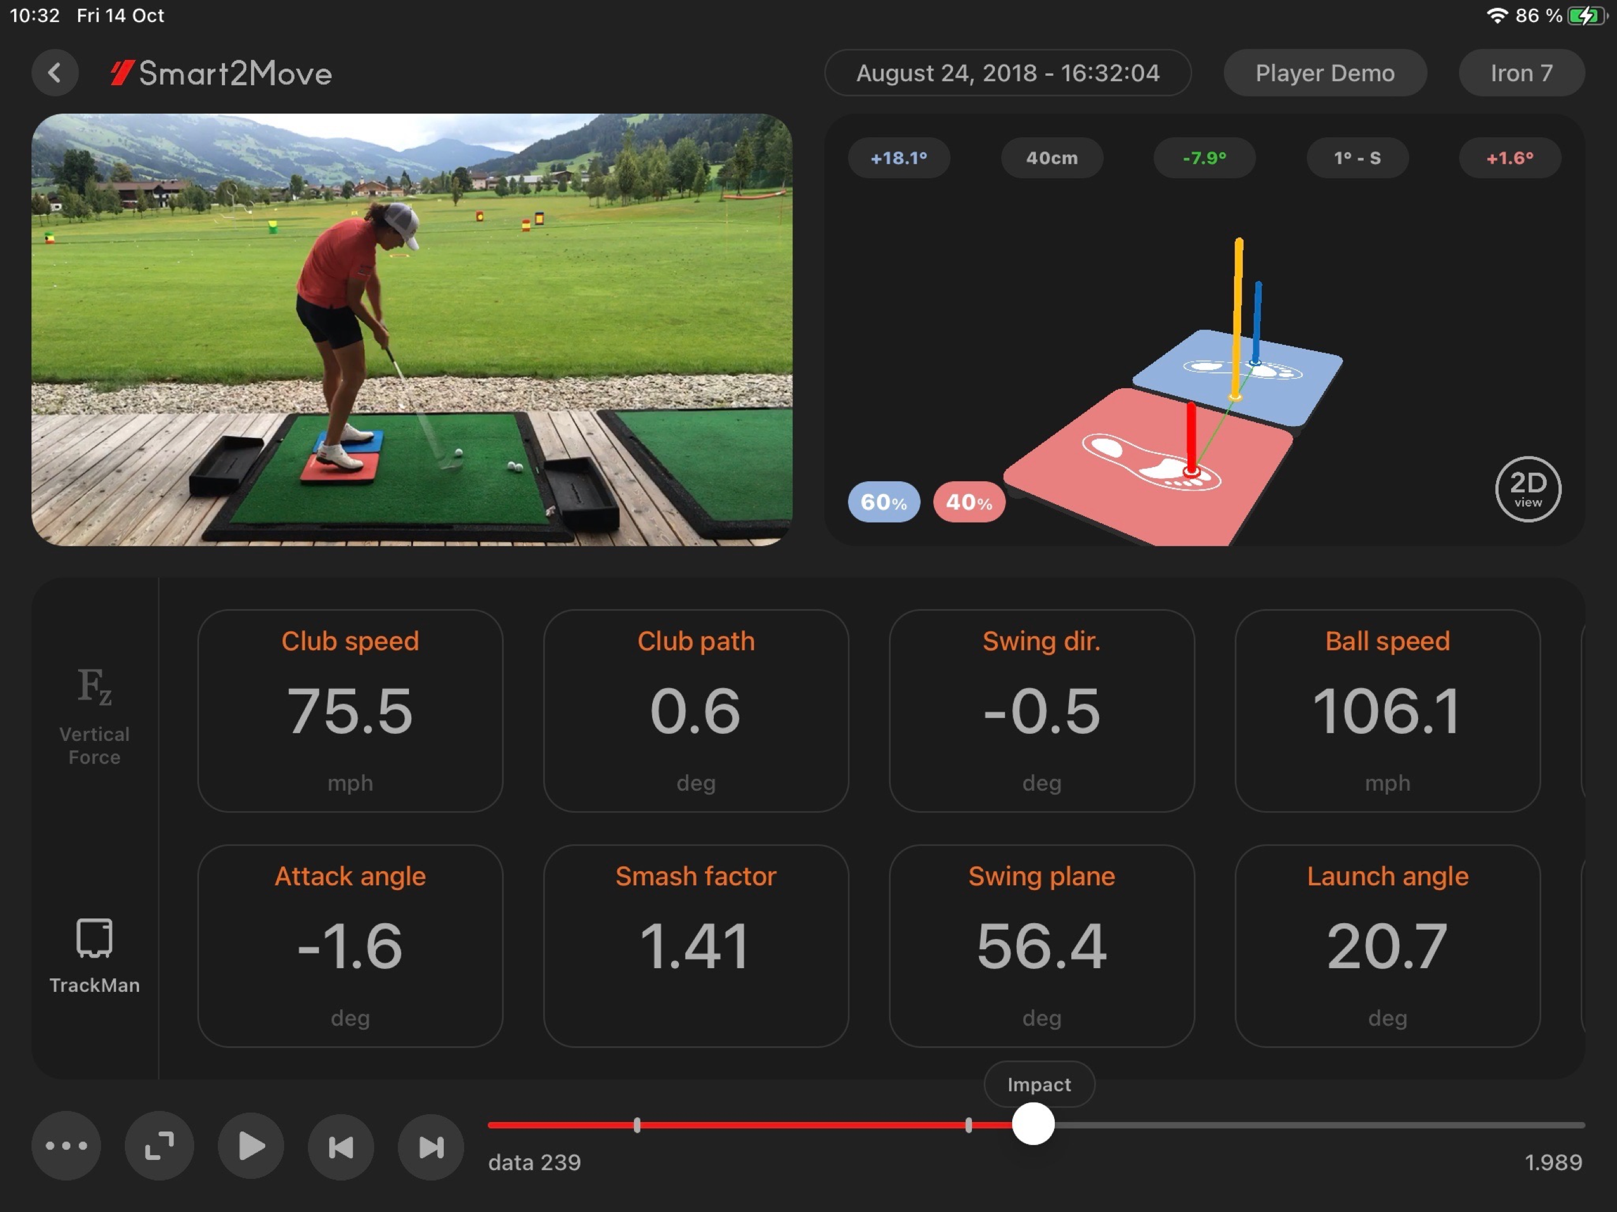This screenshot has height=1212, width=1617.
Task: Jump to second timeline marker tick
Action: point(968,1125)
